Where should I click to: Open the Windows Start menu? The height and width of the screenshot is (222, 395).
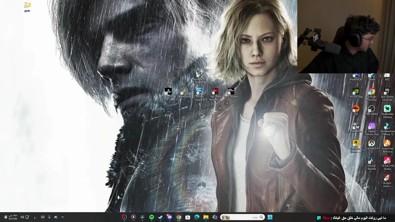(x=270, y=217)
